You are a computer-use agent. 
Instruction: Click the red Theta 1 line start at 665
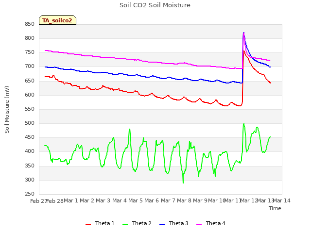[x=45, y=77]
